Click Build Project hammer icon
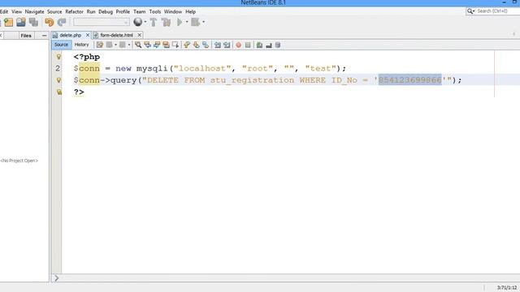520x292 pixels. tap(154, 22)
